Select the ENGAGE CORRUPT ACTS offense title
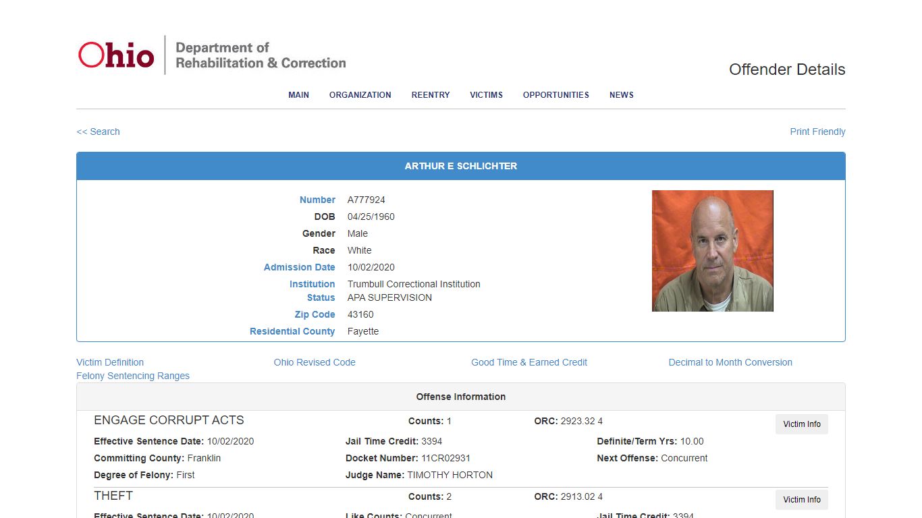This screenshot has height=518, width=922. click(169, 420)
